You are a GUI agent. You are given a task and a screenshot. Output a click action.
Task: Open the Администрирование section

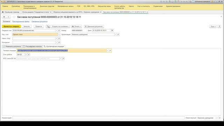point(173,6)
